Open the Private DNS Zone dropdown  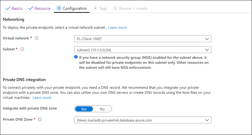click(x=143, y=120)
